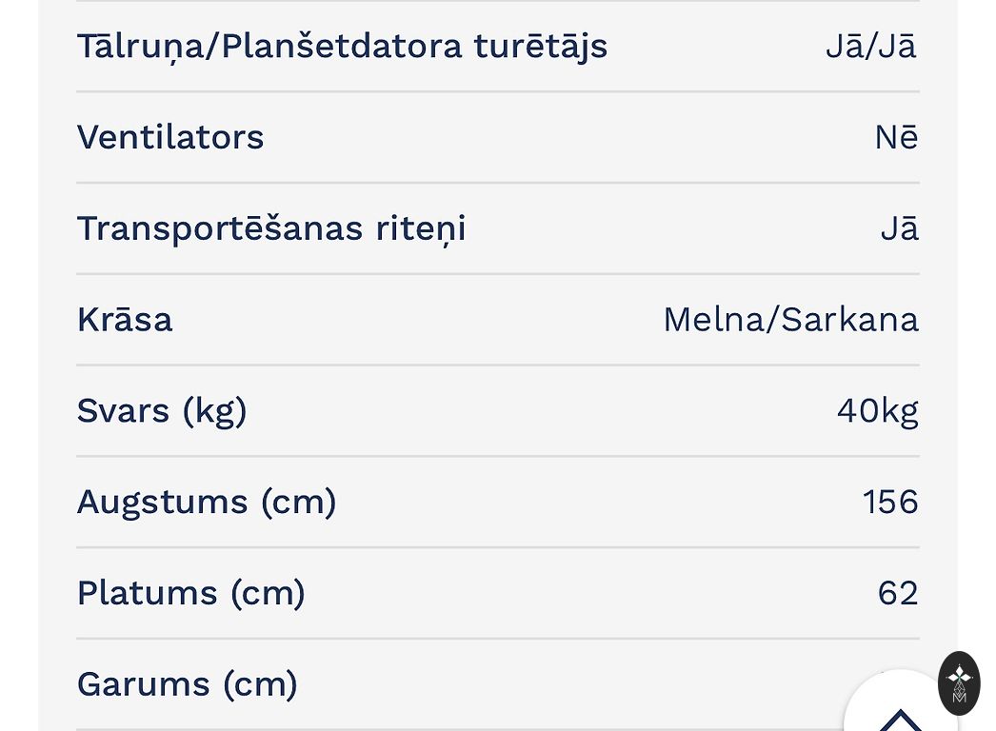Click the 62 width value

tap(898, 593)
